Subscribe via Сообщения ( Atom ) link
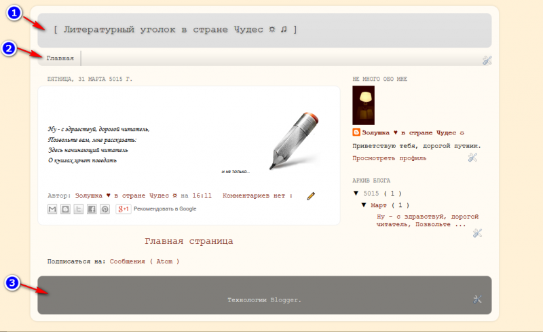This screenshot has width=543, height=332. tap(145, 261)
